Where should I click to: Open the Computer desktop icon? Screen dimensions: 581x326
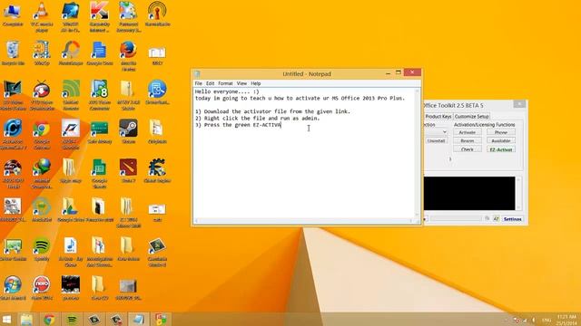pyautogui.click(x=12, y=14)
